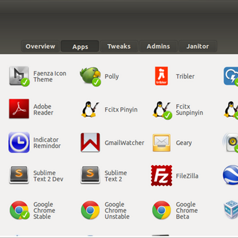Select the Google Chrome Unstable icon
Screen dimensions: 238x238
click(90, 210)
